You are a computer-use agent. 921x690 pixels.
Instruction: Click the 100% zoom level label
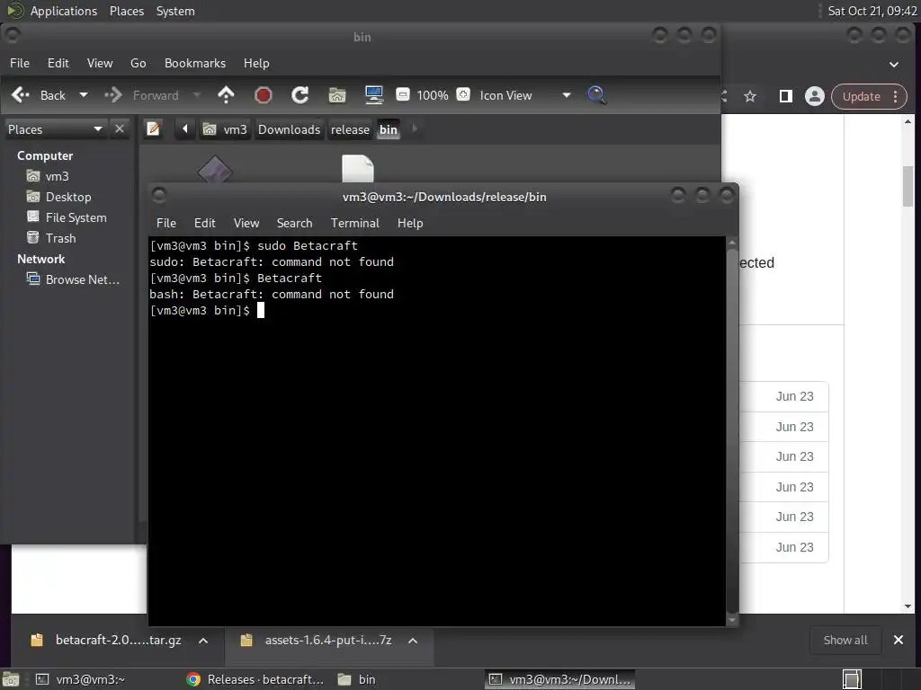click(x=433, y=95)
